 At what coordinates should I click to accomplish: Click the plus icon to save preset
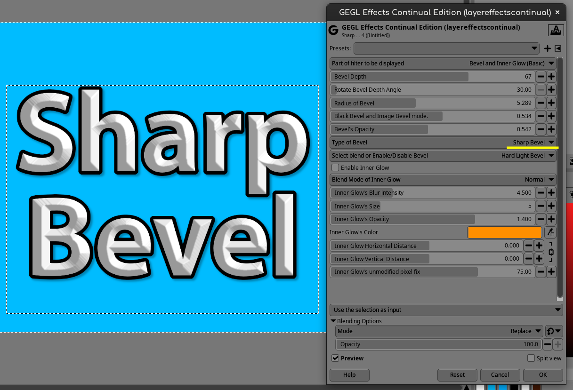(548, 48)
